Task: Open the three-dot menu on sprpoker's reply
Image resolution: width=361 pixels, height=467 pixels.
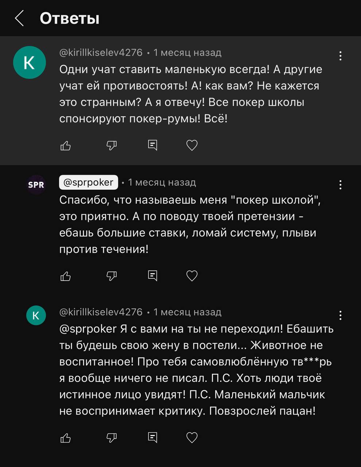Action: [340, 185]
